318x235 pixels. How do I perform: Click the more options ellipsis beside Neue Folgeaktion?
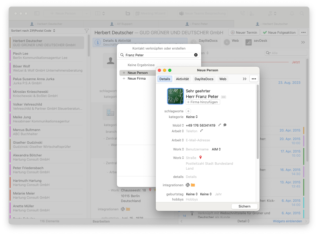(303, 32)
